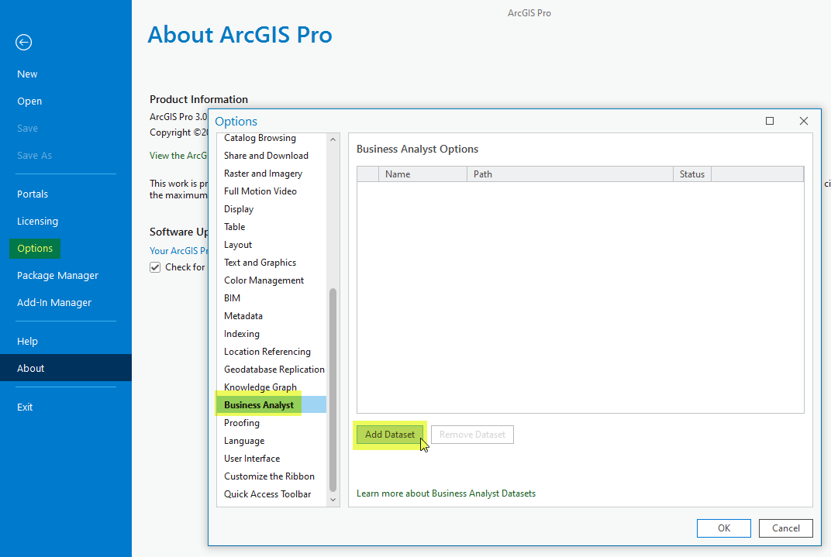Click the Product Information heading
Viewport: 831px width, 557px height.
[x=198, y=99]
